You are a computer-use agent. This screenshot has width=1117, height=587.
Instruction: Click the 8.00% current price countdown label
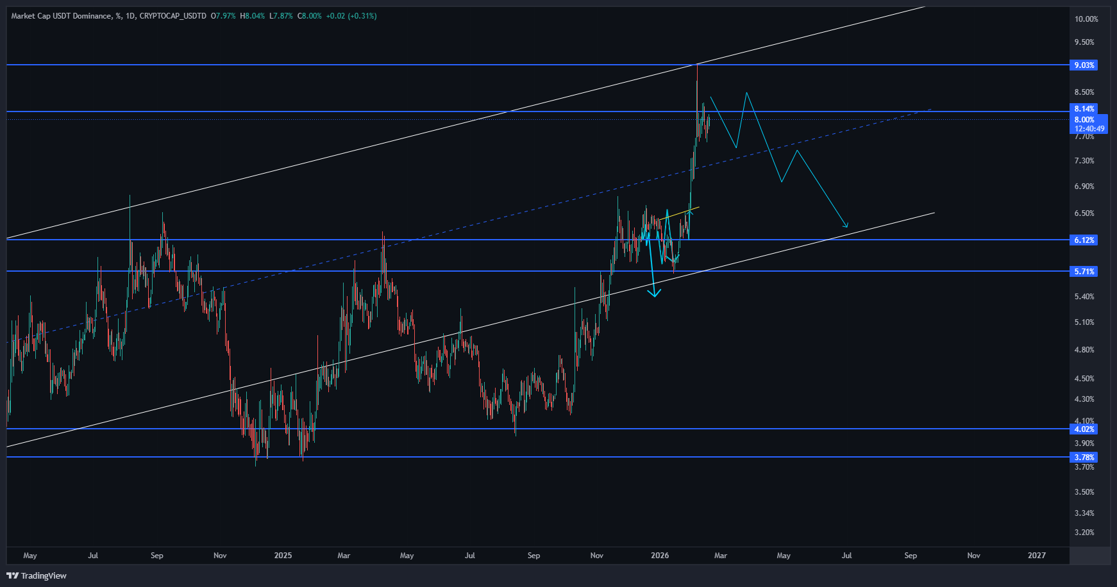point(1089,124)
